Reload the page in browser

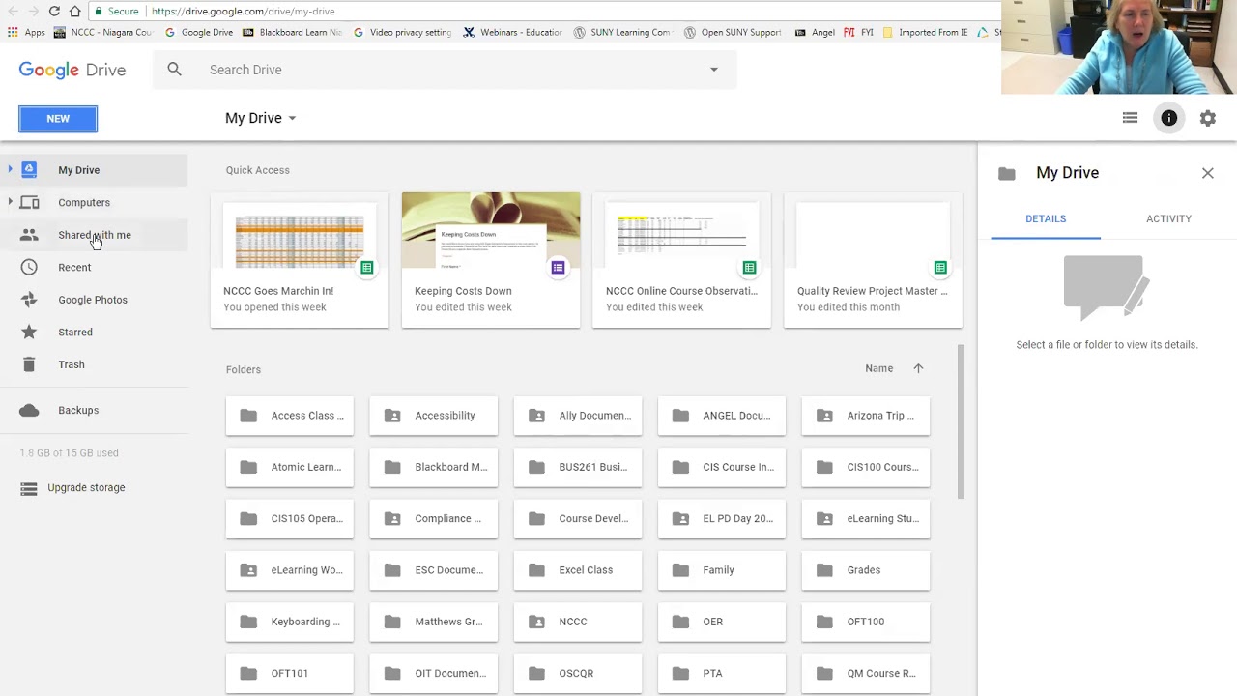pyautogui.click(x=54, y=12)
